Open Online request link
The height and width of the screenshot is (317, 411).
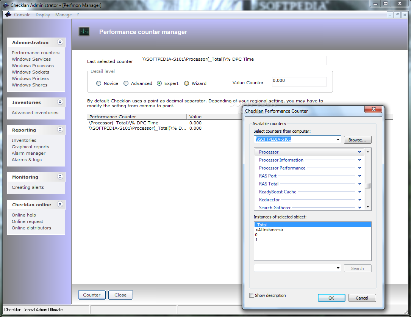[28, 221]
